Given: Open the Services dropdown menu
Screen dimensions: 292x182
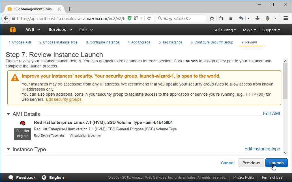Looking at the screenshot, I should 60,30.
